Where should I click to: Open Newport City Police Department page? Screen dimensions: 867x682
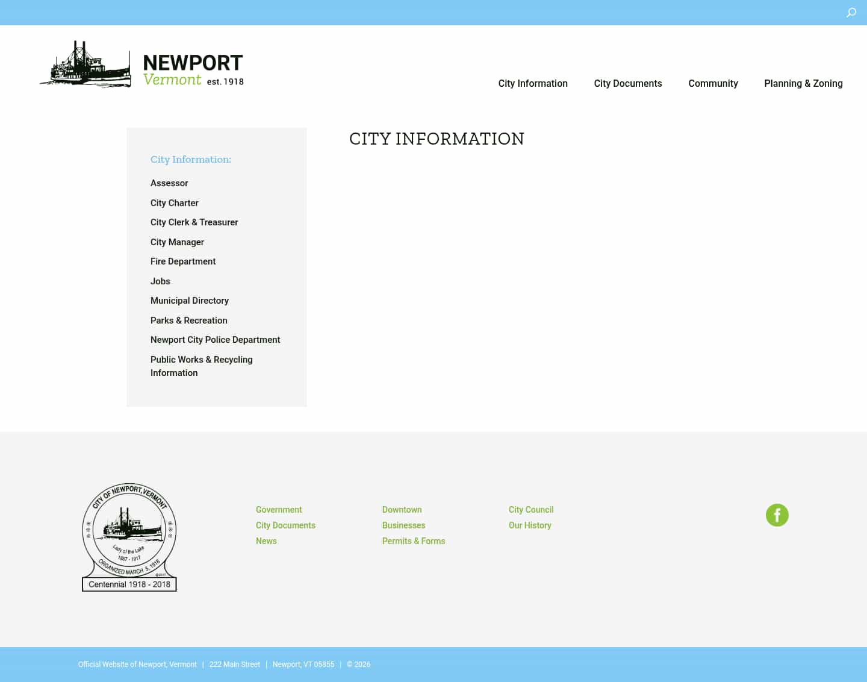point(215,340)
